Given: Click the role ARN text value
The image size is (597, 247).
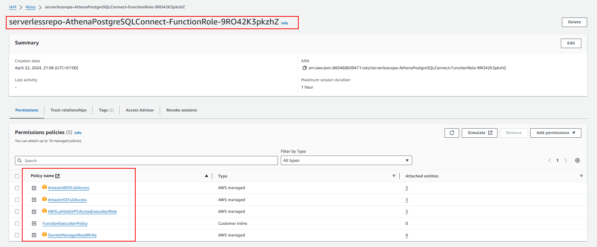Looking at the screenshot, I should click(x=407, y=68).
